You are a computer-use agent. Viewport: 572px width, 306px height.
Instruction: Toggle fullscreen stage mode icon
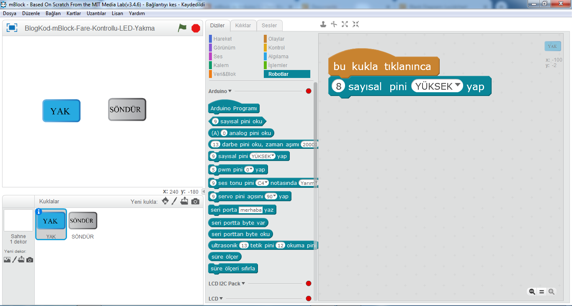[x=12, y=28]
